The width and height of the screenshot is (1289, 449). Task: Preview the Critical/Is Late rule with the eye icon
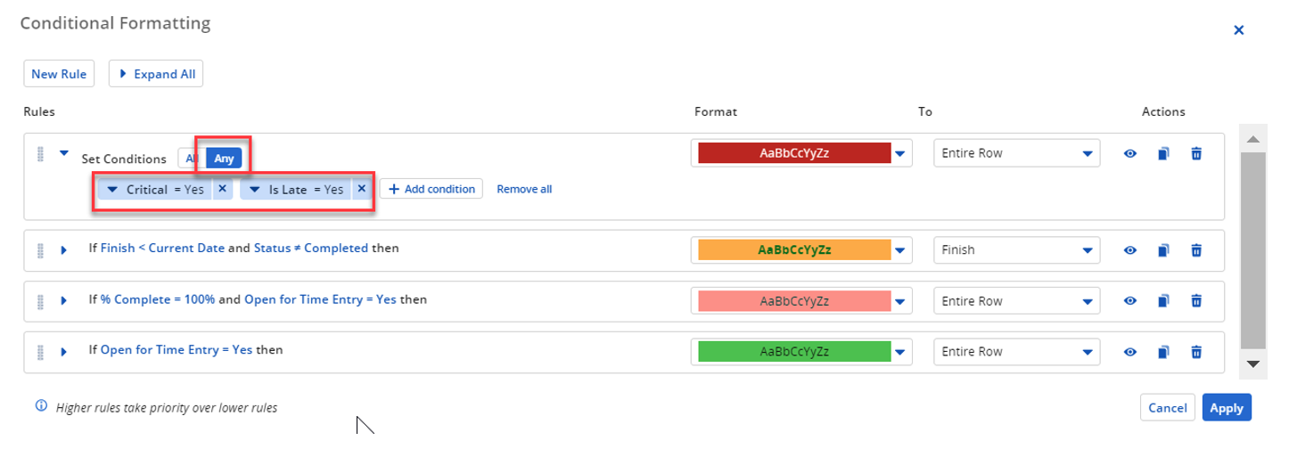pos(1129,153)
